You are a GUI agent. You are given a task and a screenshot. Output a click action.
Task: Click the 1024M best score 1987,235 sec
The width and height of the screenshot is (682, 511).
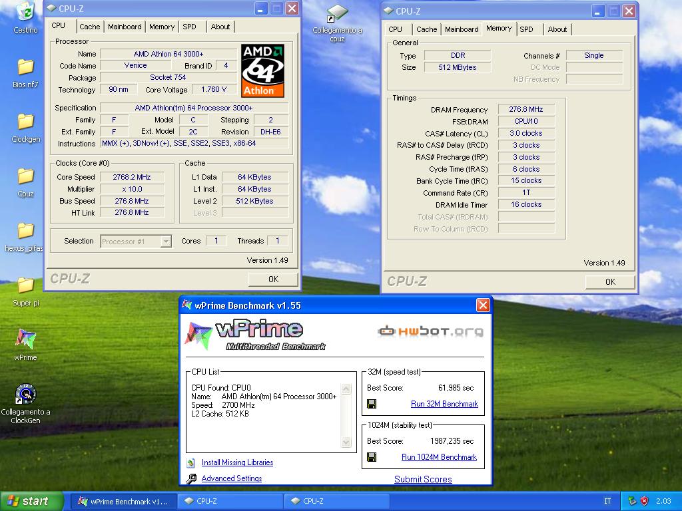pos(452,441)
